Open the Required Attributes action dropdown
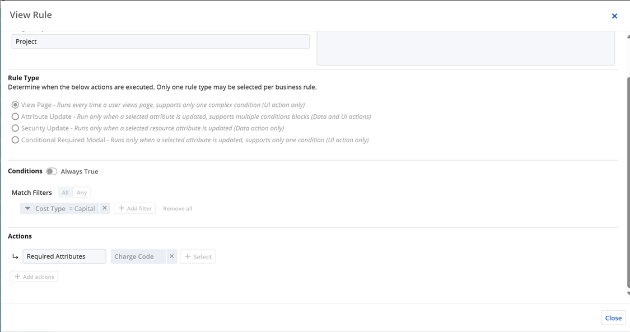Image resolution: width=630 pixels, height=332 pixels. coord(64,256)
